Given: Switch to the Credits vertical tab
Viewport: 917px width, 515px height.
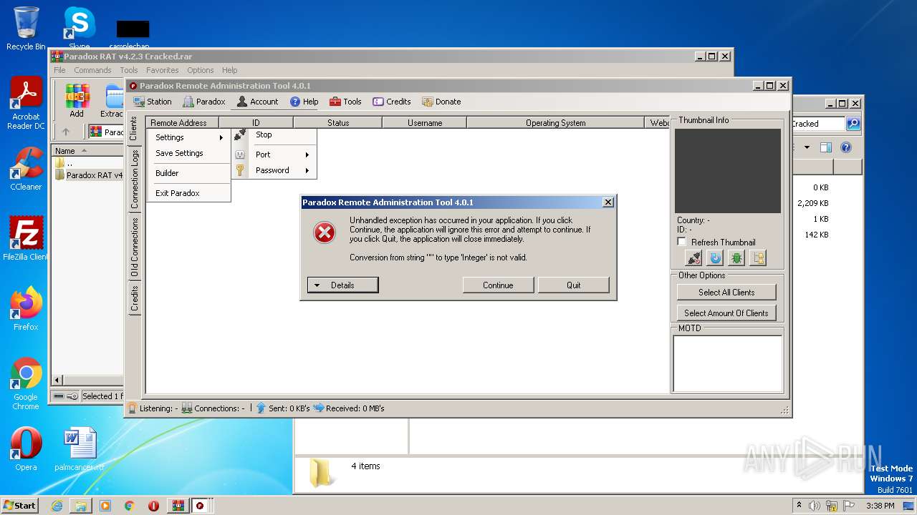Looking at the screenshot, I should [133, 299].
